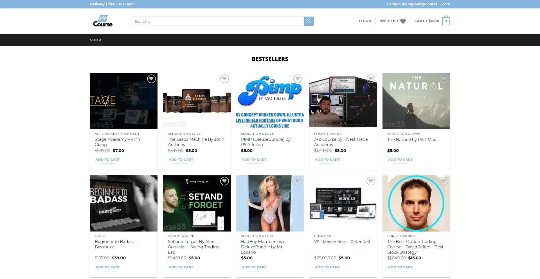Focus the Search input field

pyautogui.click(x=218, y=21)
